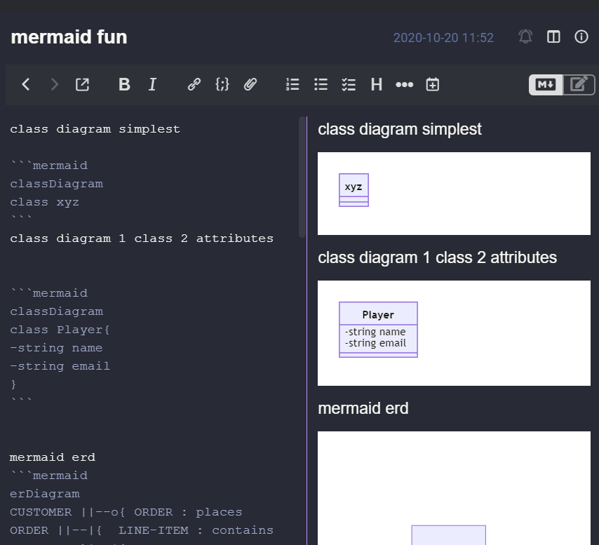The width and height of the screenshot is (599, 545).
Task: Insert a bulleted list
Action: point(320,84)
